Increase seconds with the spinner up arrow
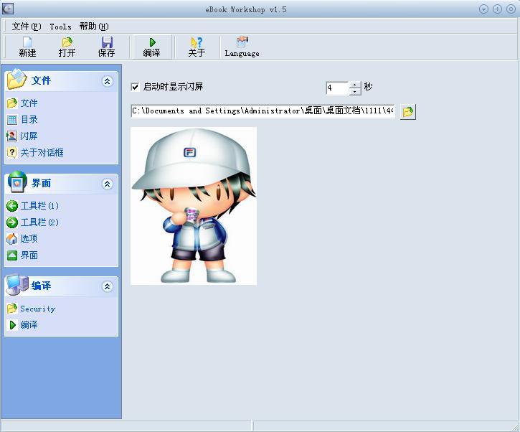This screenshot has height=432, width=520. (x=355, y=85)
